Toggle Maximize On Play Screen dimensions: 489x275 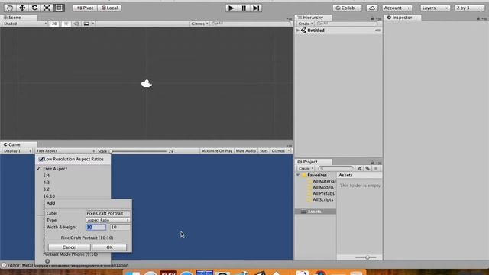point(217,151)
